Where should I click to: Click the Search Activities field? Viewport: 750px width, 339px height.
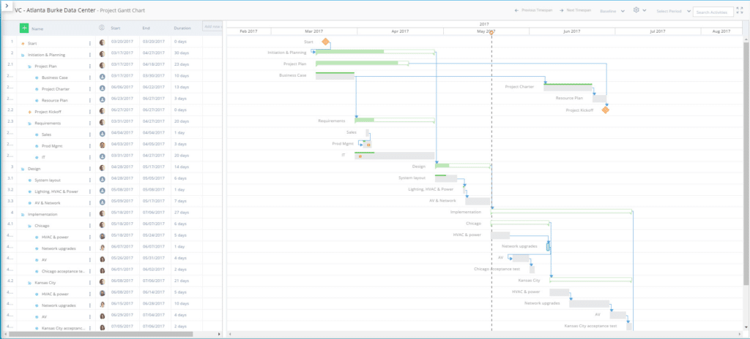tap(713, 12)
